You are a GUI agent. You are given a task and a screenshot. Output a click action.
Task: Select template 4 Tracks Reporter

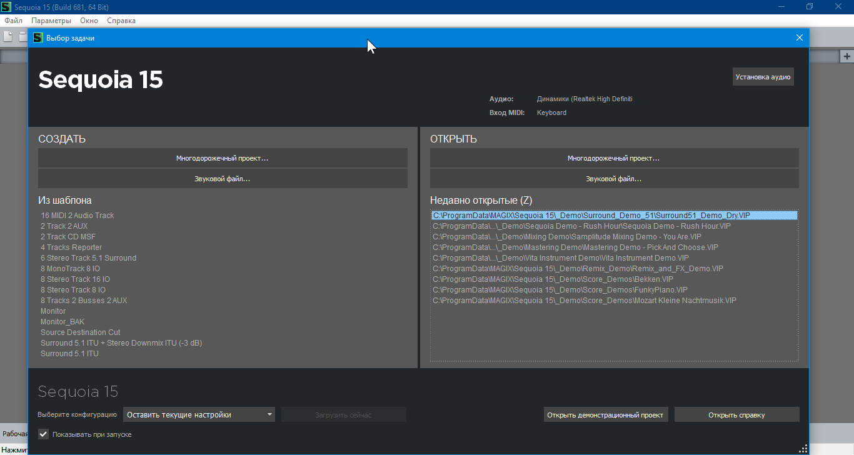coord(71,247)
